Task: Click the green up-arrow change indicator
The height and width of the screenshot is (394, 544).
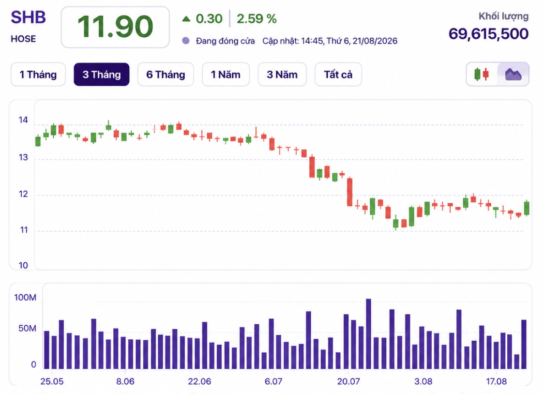Action: tap(186, 19)
